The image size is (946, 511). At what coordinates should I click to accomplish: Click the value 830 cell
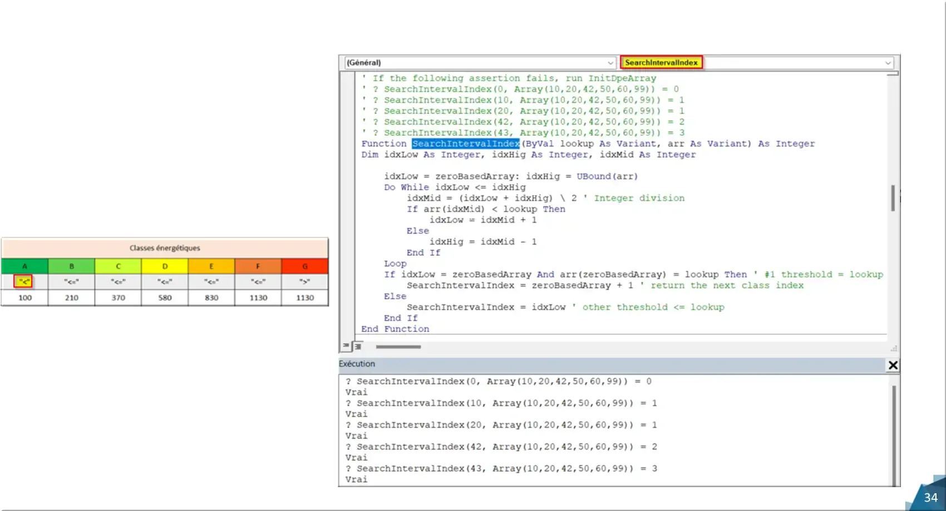[211, 297]
